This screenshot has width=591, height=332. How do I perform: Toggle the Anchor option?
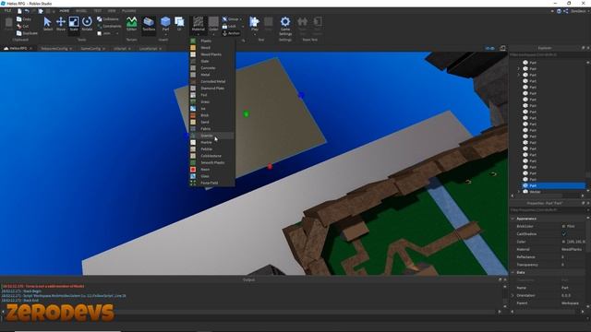[x=231, y=33]
